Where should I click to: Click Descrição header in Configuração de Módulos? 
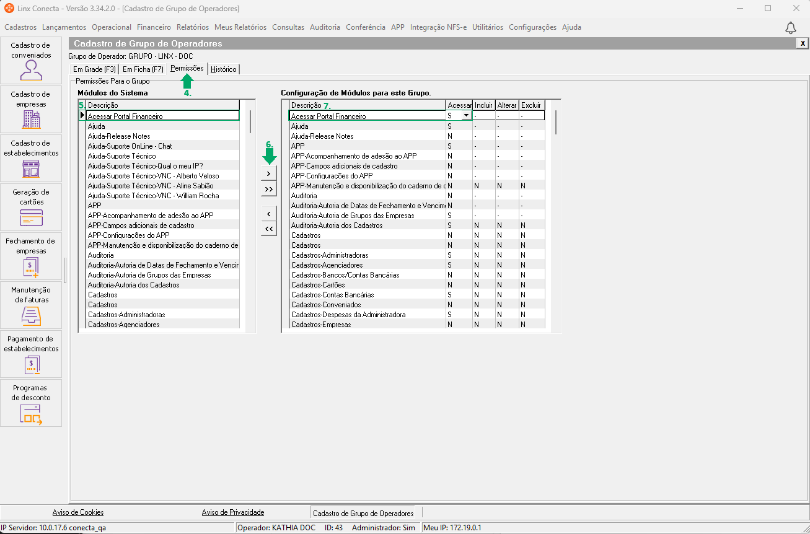point(368,105)
